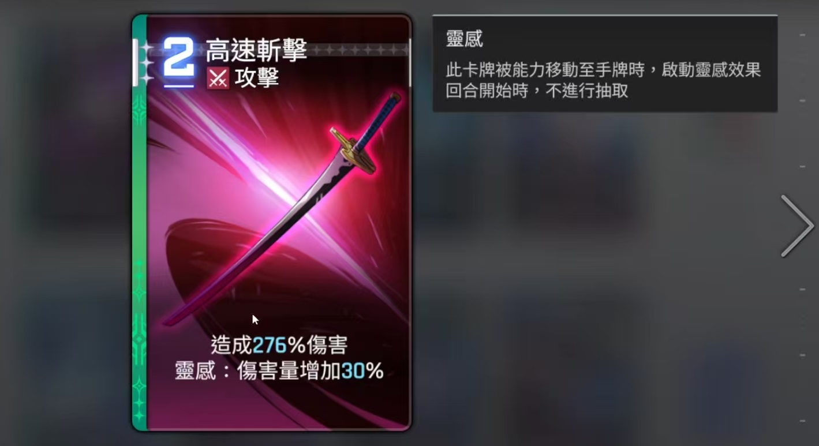This screenshot has width=819, height=446.
Task: Click the blue cost number 2
Action: 178,58
